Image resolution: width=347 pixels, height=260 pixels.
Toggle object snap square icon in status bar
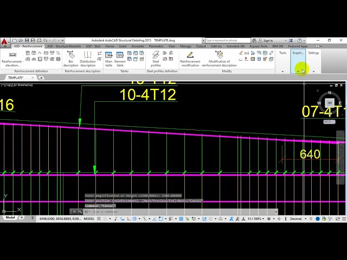point(161,219)
